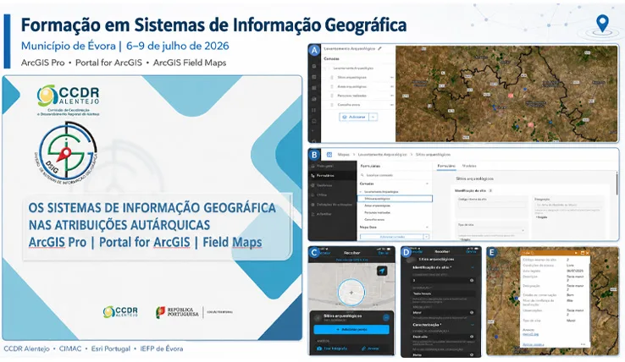Open options for Áreas arqueológicas layer in Camadas
The width and height of the screenshot is (625, 362).
(x=391, y=86)
